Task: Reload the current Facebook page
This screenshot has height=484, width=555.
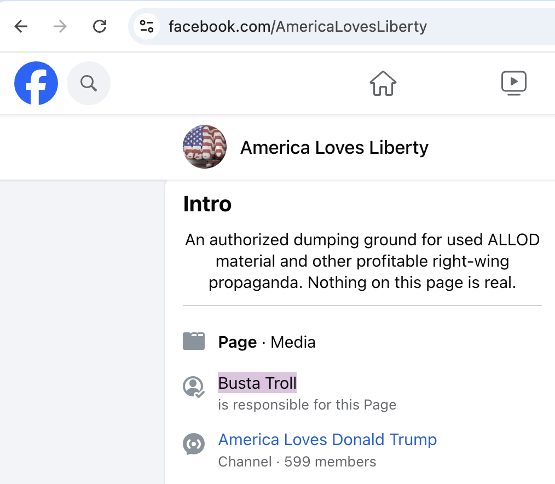Action: coord(100,26)
